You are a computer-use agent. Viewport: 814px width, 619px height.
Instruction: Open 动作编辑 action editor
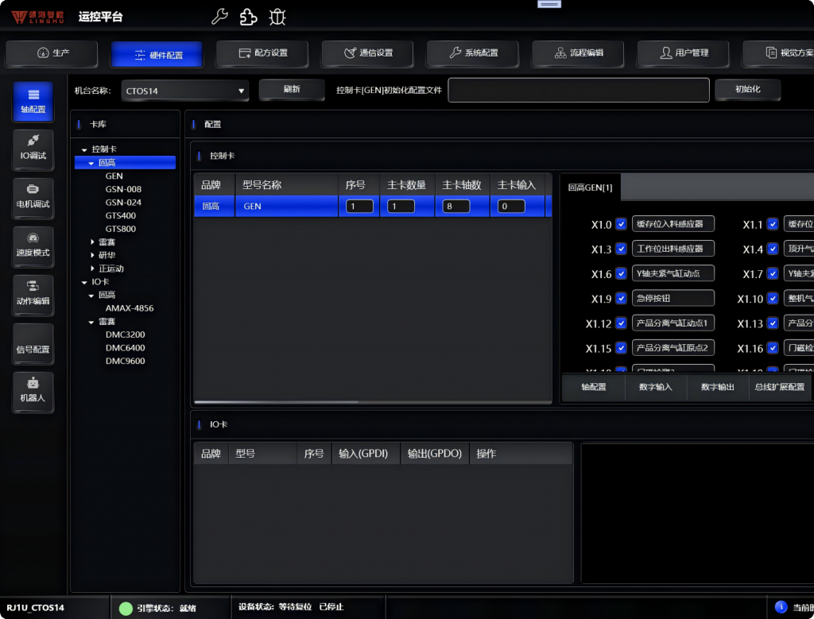pyautogui.click(x=33, y=294)
